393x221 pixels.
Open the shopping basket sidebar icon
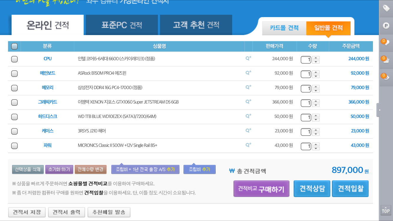pos(386,60)
